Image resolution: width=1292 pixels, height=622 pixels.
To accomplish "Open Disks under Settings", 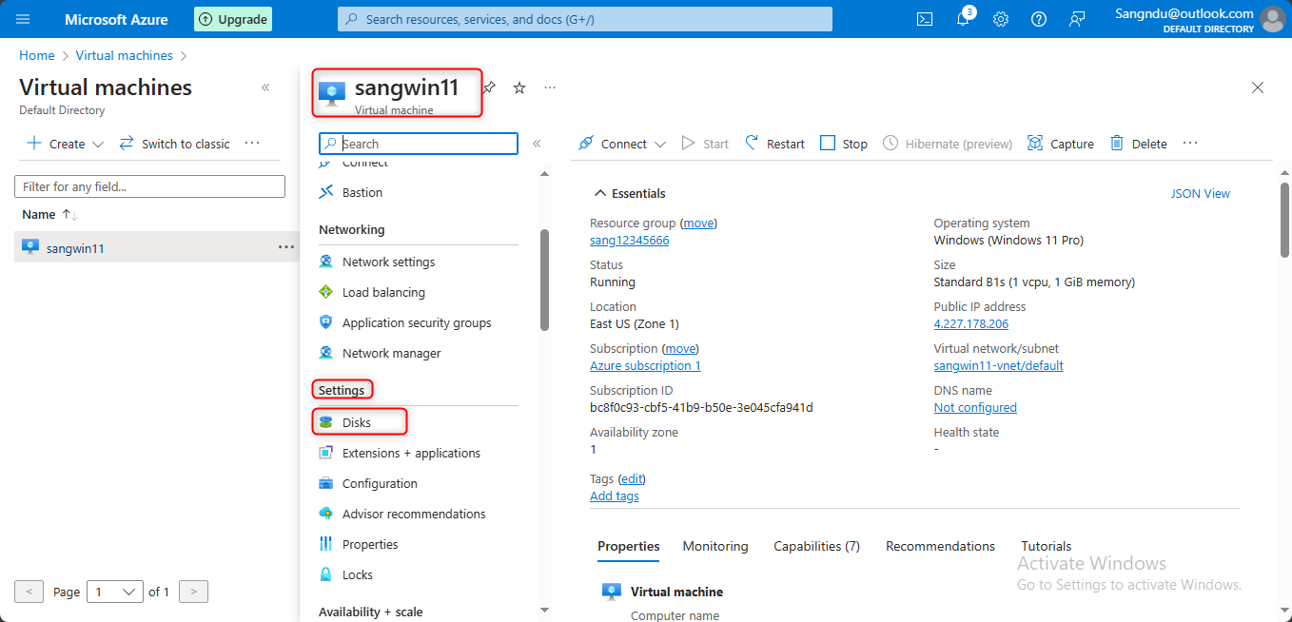I will point(357,422).
